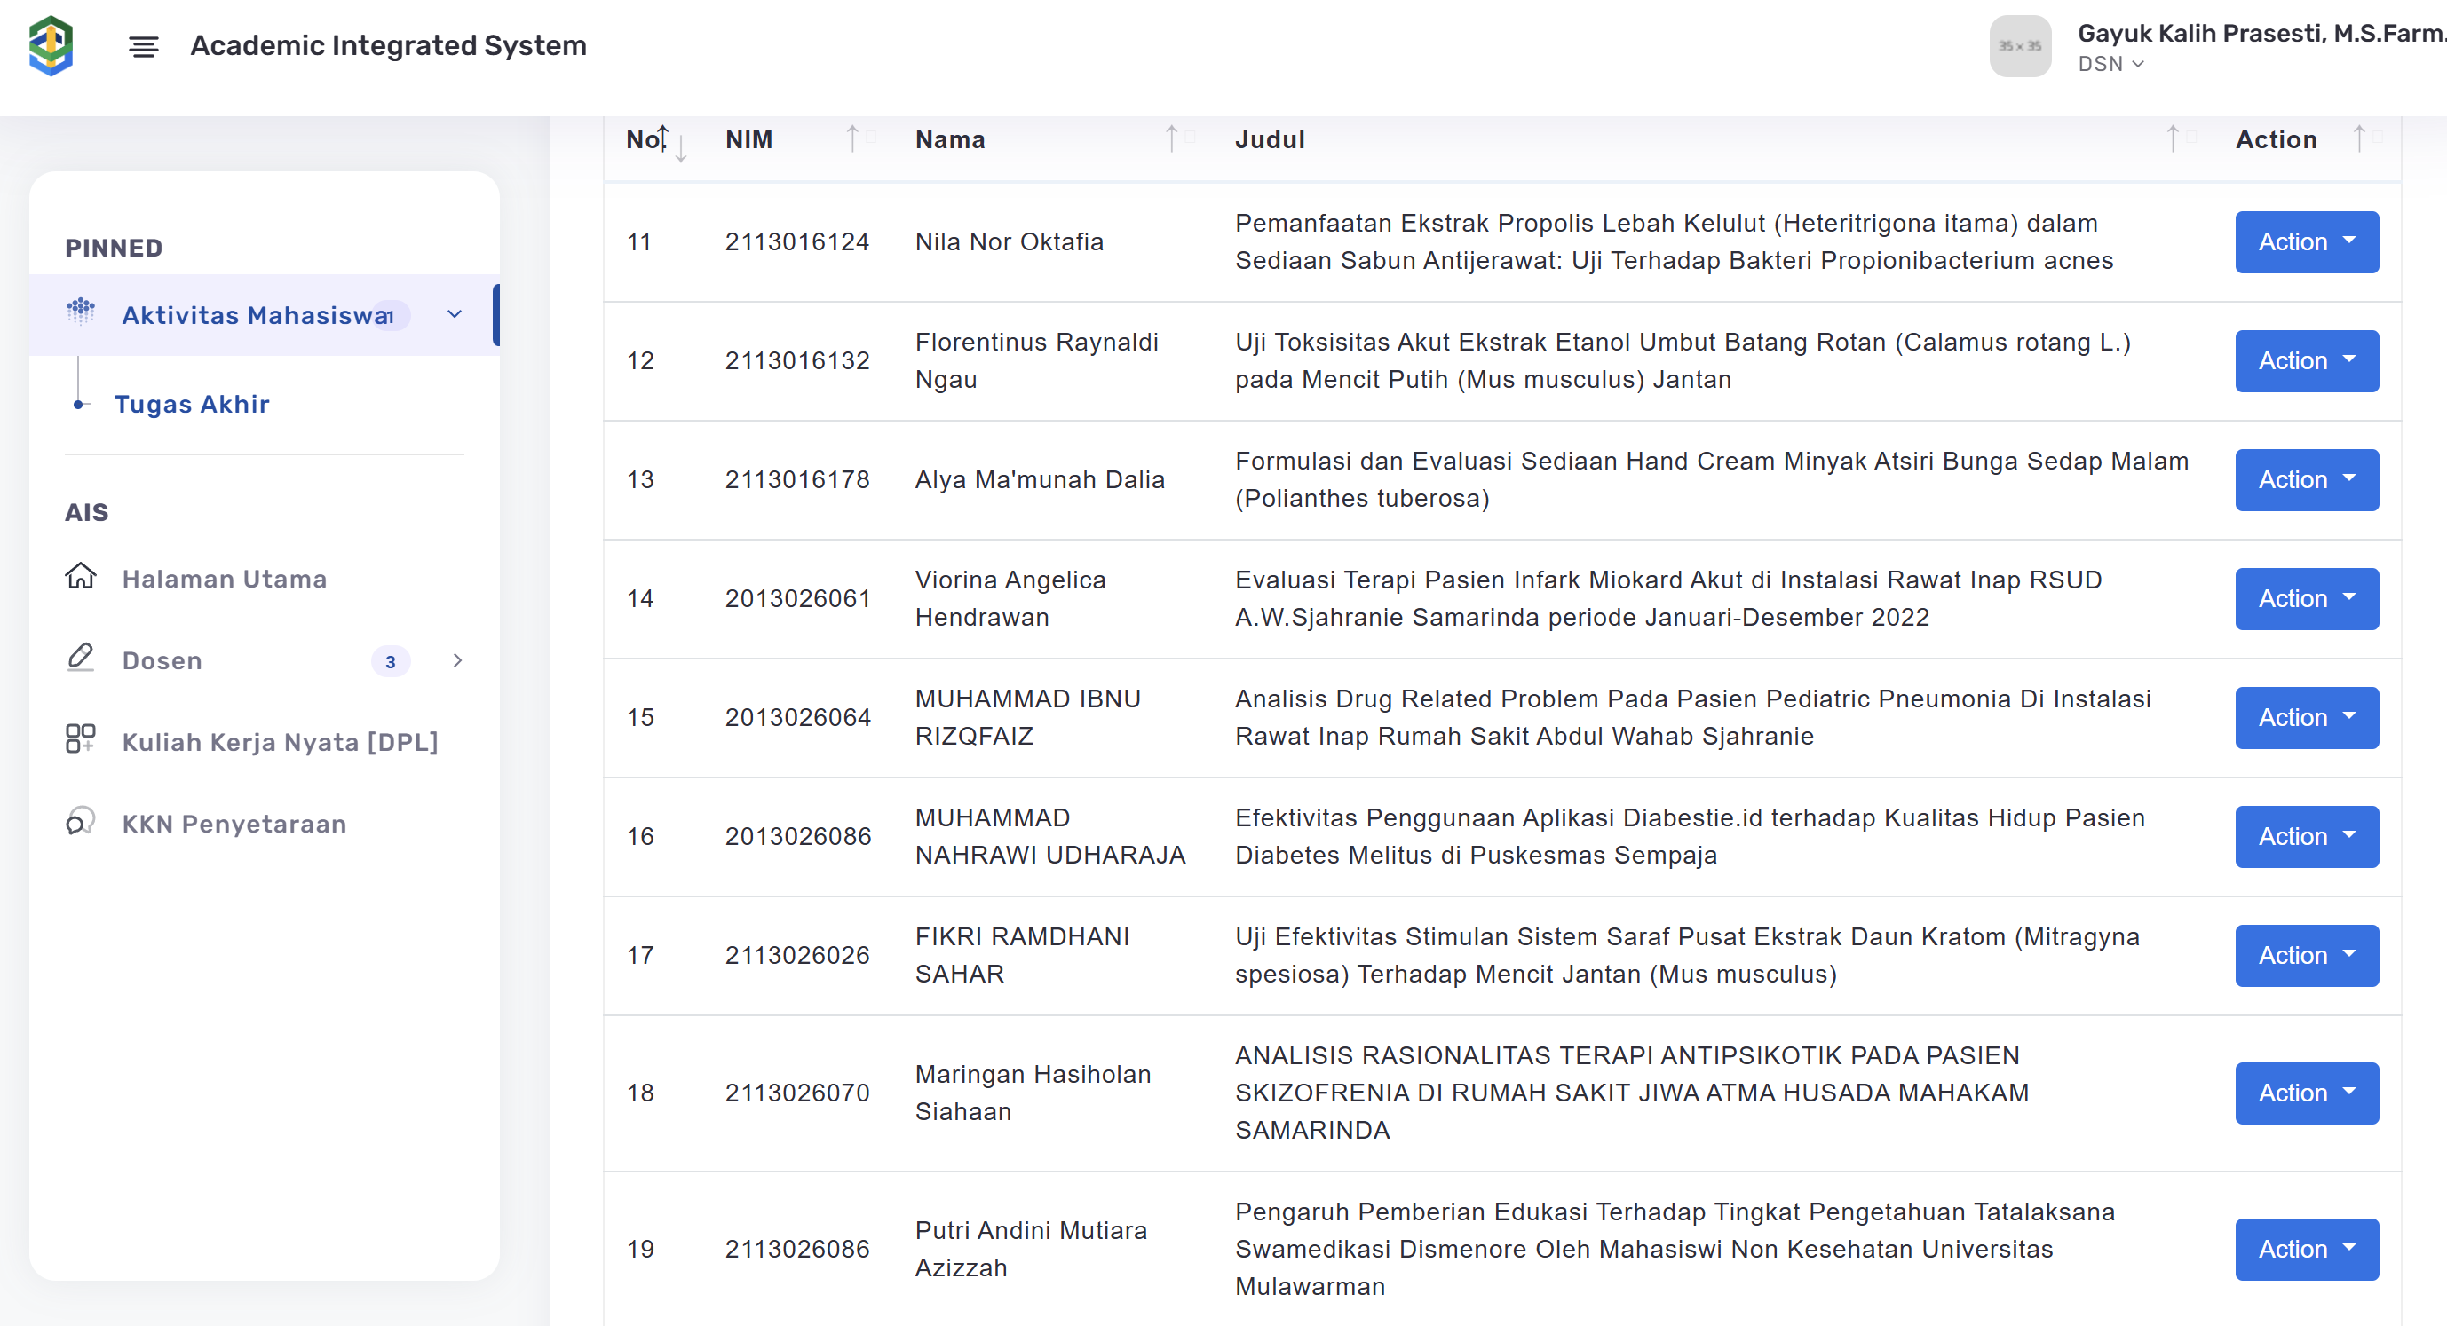
Task: Click the Uji Toksisitas Akut title text
Action: (x=1683, y=361)
